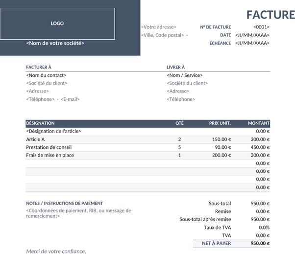Click the NET À PAYER total amount
Image resolution: width=295 pixels, height=254 pixels.
coord(260,244)
